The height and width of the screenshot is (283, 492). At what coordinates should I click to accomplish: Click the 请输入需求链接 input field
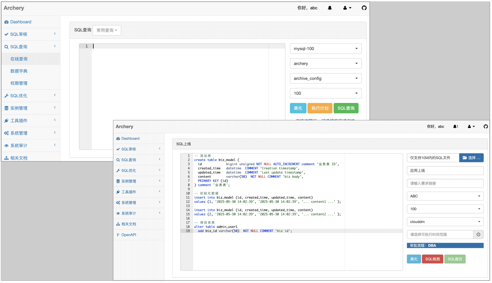(445, 183)
